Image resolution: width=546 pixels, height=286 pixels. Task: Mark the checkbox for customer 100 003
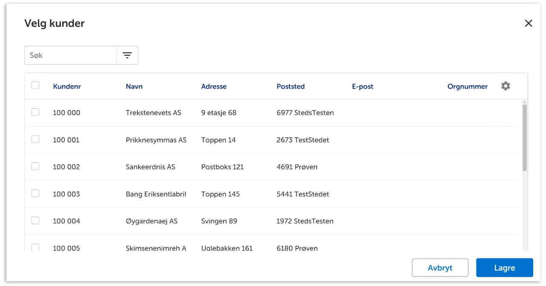35,194
